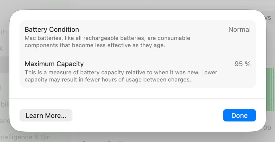Click the "09" chart axis label

click(267, 128)
